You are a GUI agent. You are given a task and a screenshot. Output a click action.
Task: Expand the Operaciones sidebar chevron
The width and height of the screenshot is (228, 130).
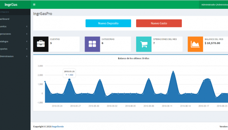pyautogui.click(x=27, y=34)
